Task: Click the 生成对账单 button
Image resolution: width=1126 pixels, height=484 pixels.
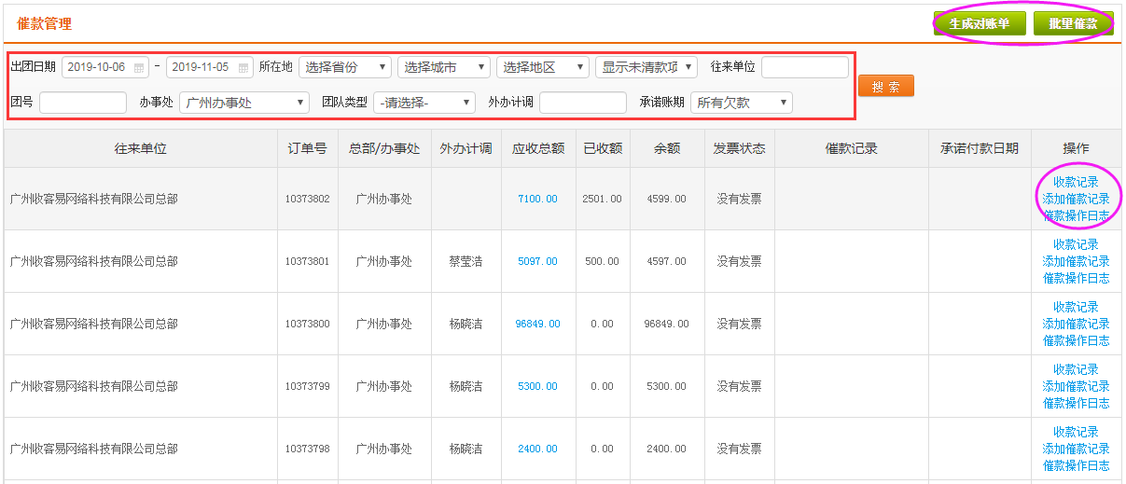Action: point(979,24)
